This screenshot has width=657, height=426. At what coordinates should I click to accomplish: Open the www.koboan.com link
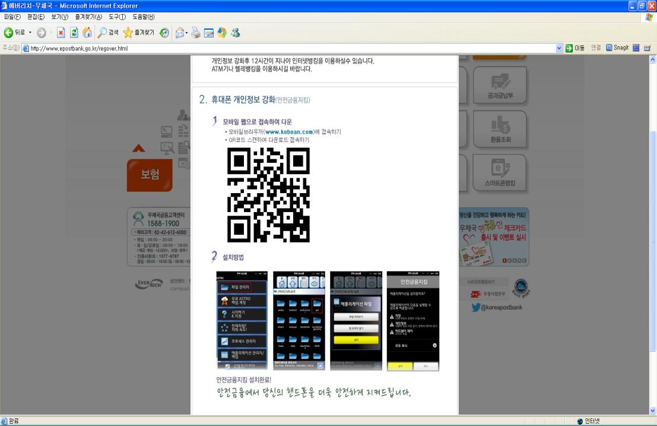pos(289,132)
